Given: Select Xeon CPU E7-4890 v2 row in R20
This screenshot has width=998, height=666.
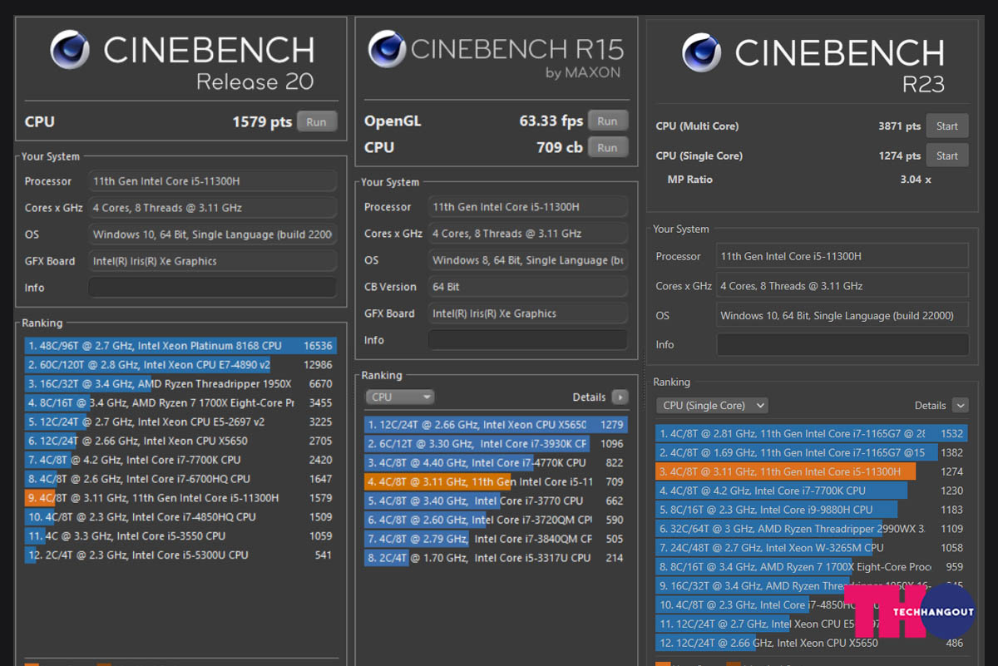Looking at the screenshot, I should [180, 365].
